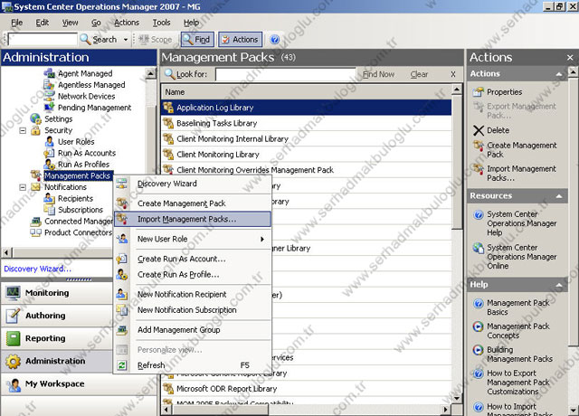Click the Agentless Managed tree icon

[x=49, y=84]
